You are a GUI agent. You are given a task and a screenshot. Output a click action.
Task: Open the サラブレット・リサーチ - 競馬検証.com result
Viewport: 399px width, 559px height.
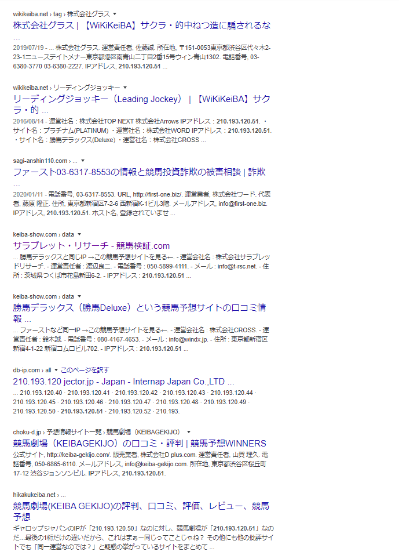[x=91, y=246]
